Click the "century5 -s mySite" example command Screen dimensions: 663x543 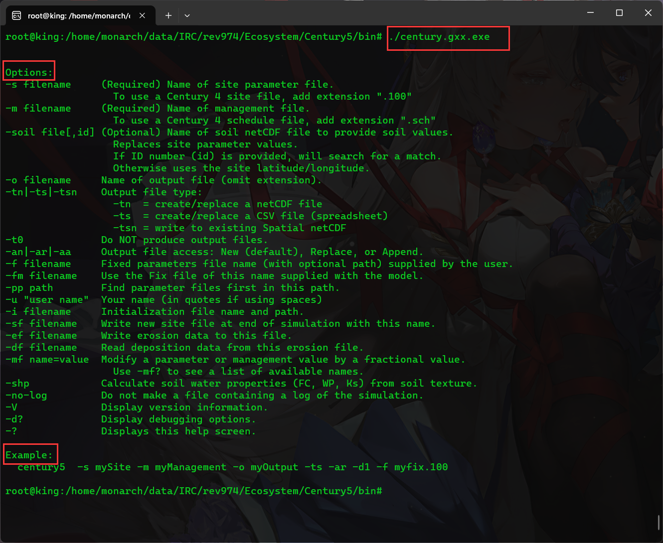233,467
